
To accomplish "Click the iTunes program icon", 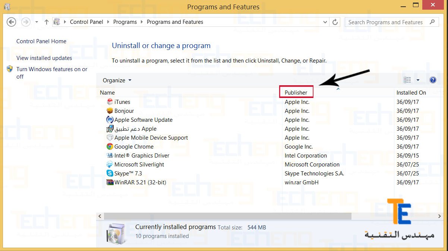I will [x=110, y=102].
